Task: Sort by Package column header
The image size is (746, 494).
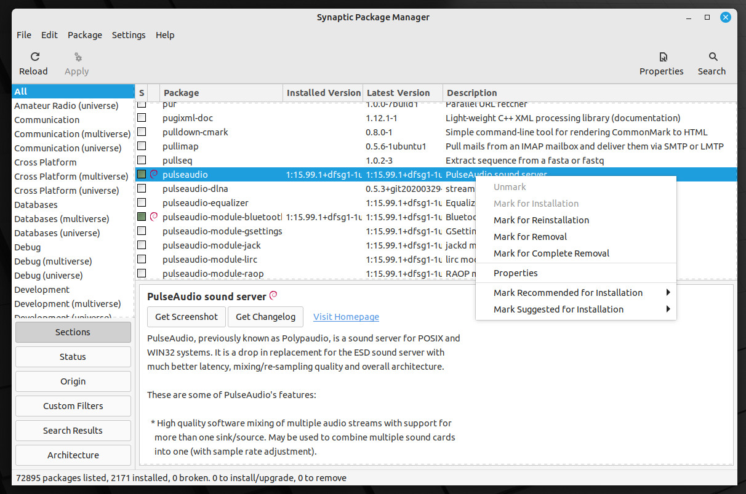Action: (x=222, y=93)
